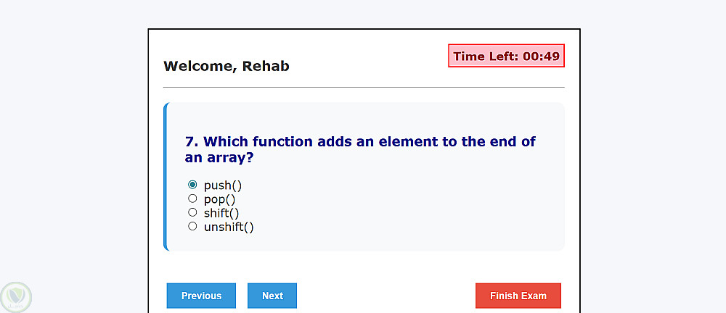Click empty space below the unshift() option
Image resolution: width=726 pixels, height=313 pixels.
tap(363, 241)
